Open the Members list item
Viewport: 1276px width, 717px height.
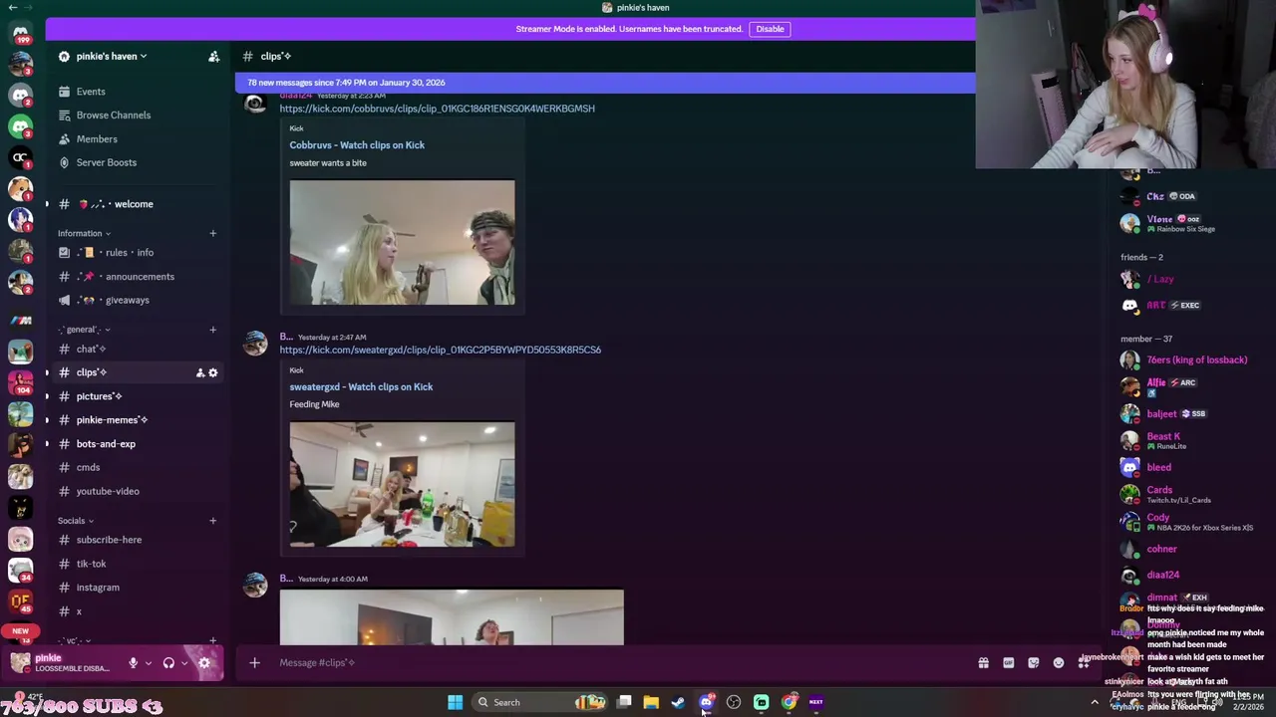[97, 139]
